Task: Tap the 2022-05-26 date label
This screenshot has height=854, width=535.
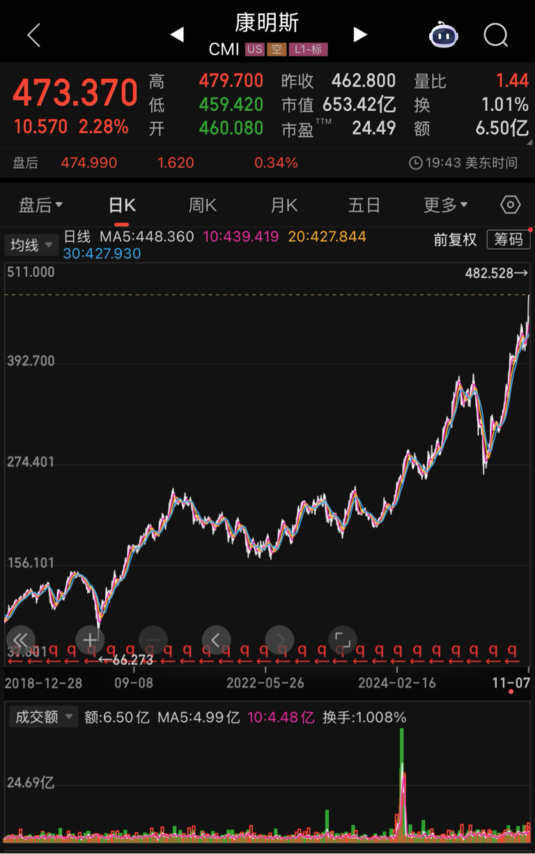Action: 265,683
